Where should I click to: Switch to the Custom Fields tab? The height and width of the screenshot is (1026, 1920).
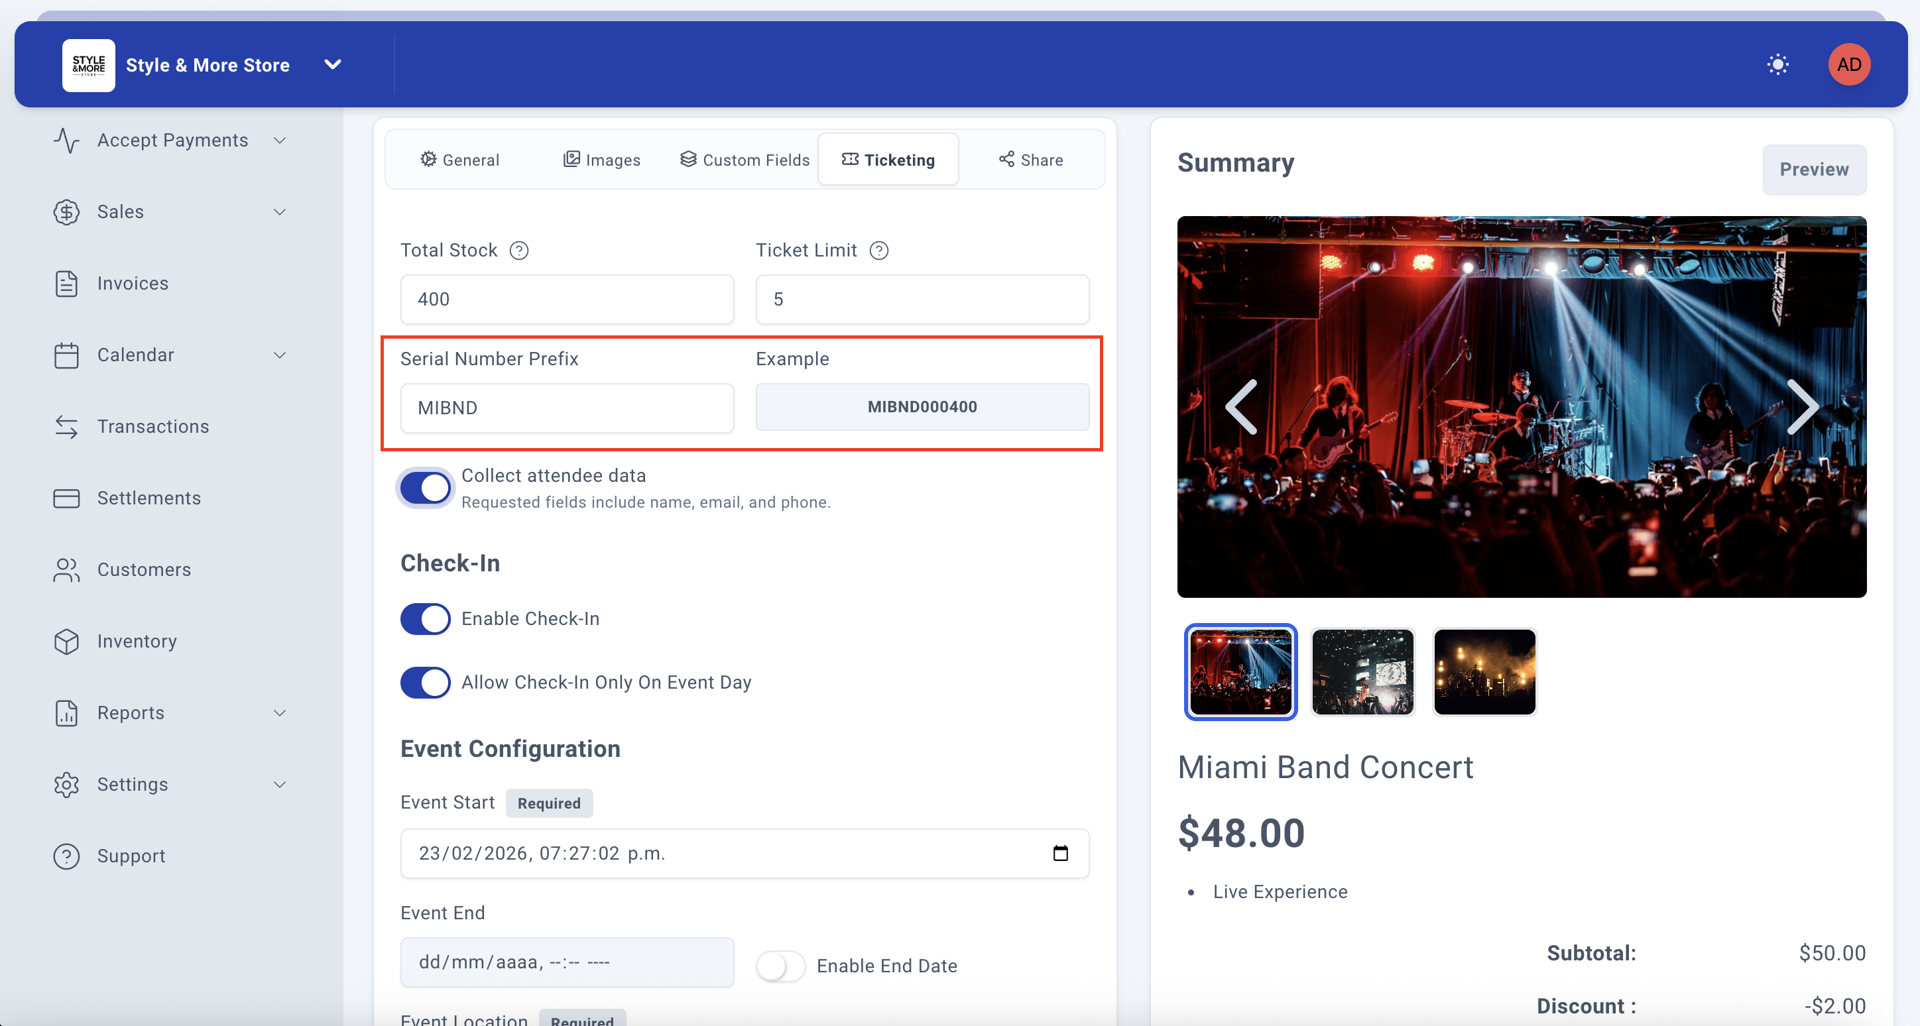(x=745, y=160)
